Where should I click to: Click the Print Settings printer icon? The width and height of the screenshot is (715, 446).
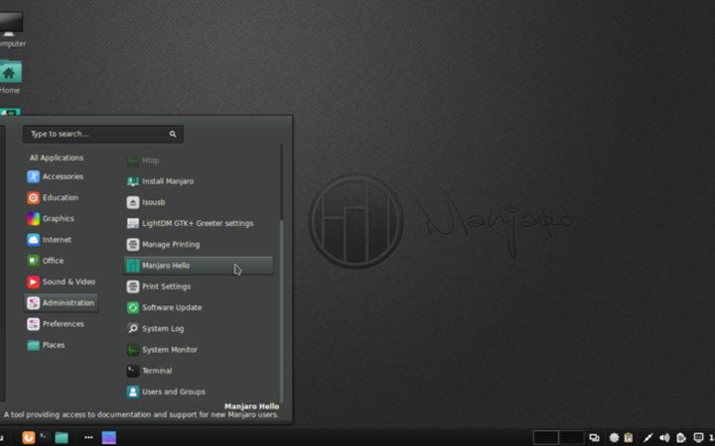click(x=133, y=286)
